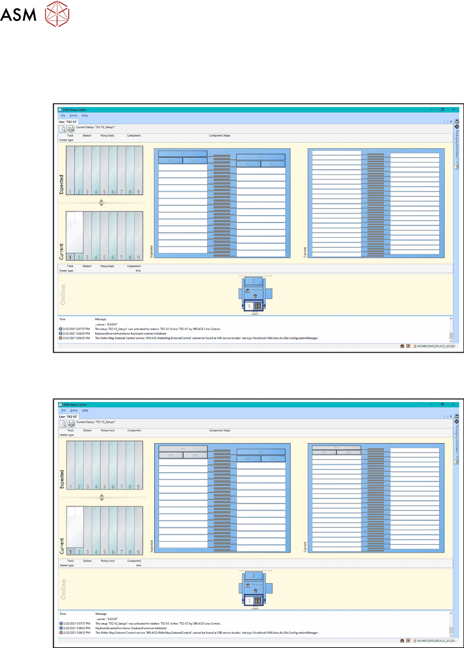Click tab scroll-right arrow in upper window
464x648 pixels.
448,122
